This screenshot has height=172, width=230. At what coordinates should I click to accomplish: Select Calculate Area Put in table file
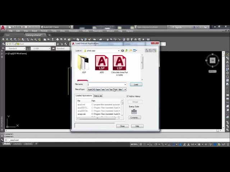(119, 63)
